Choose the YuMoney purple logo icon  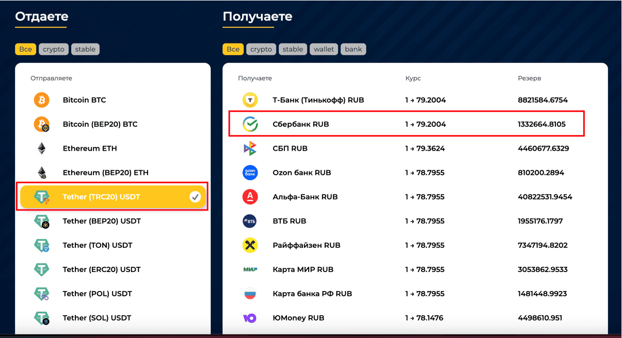pos(250,318)
